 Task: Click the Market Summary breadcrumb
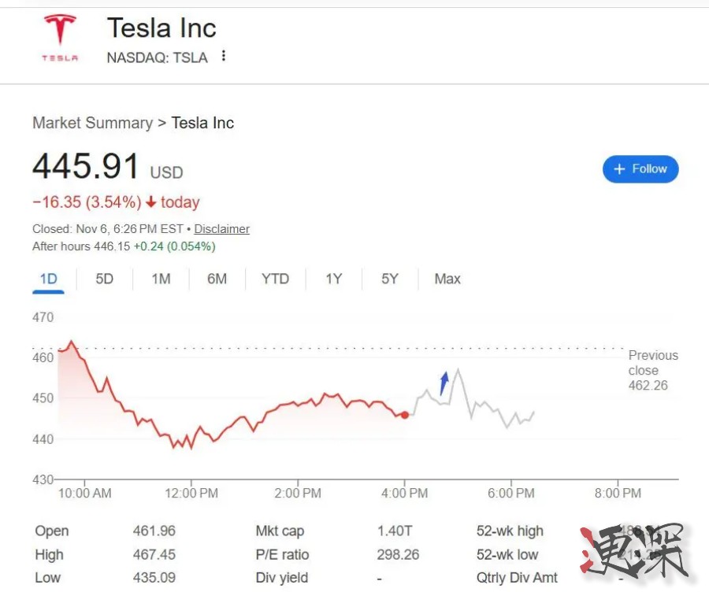[92, 123]
